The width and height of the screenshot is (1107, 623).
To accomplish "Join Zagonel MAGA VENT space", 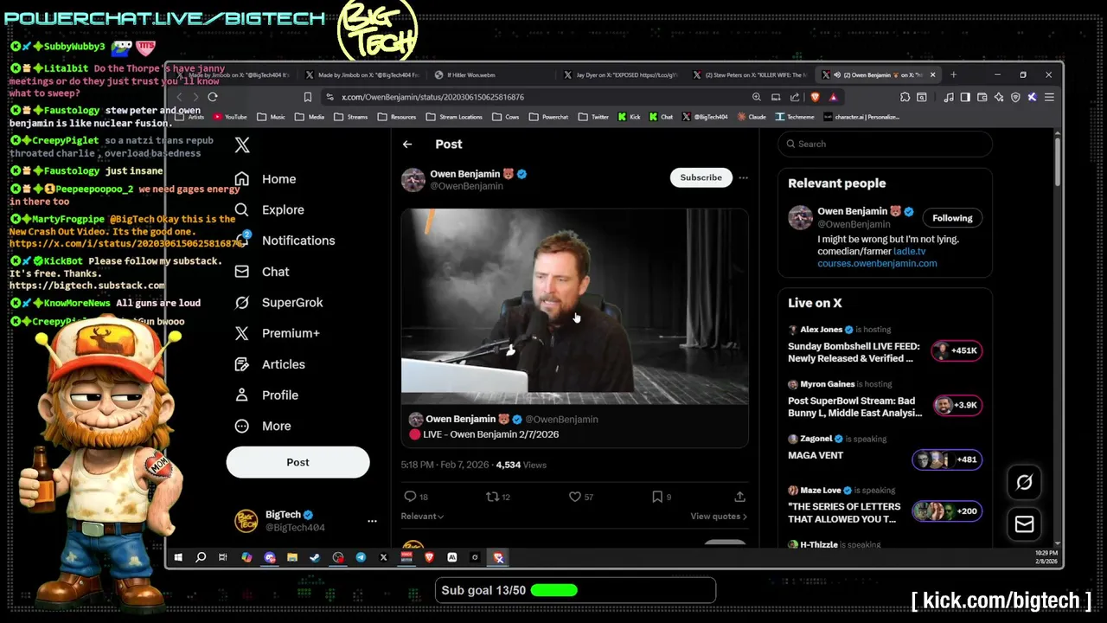I will tap(885, 453).
